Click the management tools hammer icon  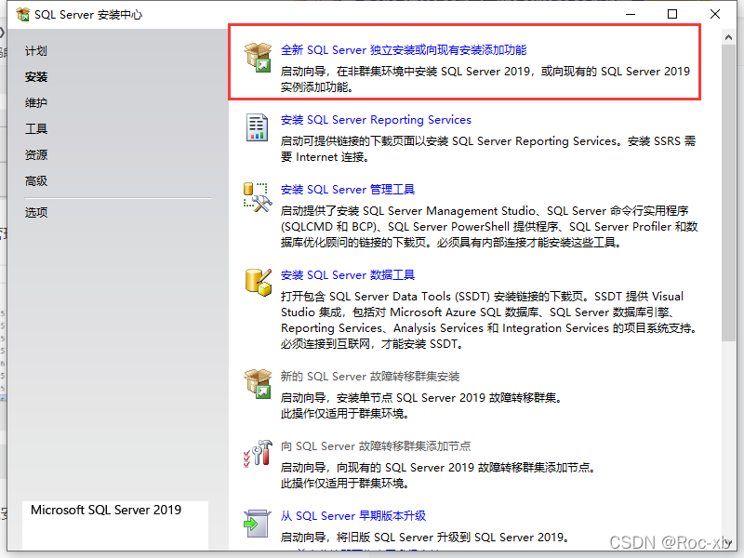click(257, 196)
